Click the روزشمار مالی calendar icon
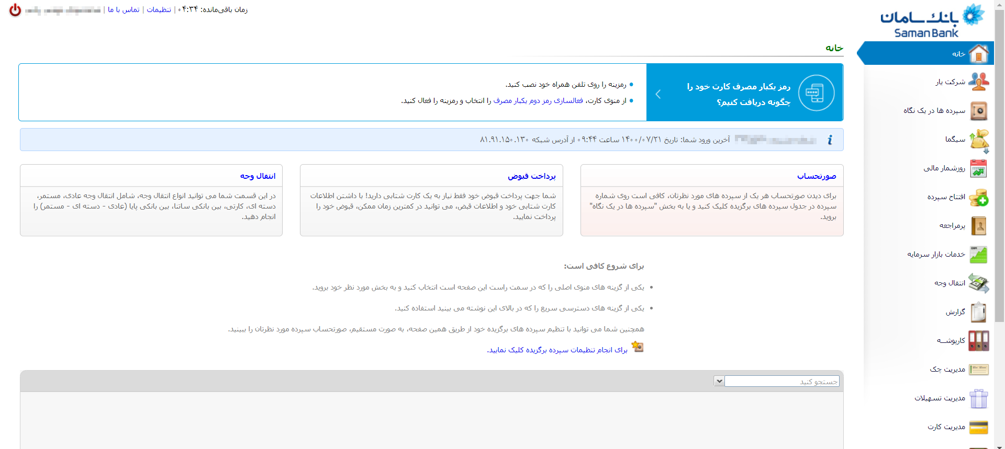Viewport: 1005px width, 449px height. [x=978, y=168]
